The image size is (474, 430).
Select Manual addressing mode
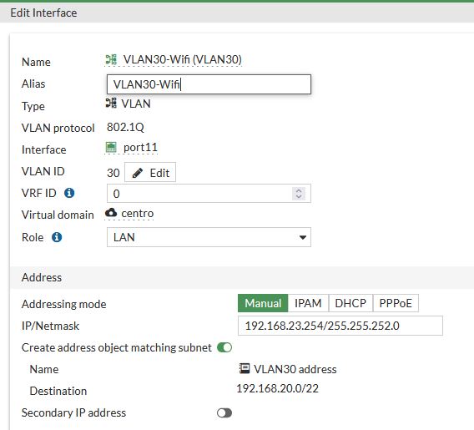click(x=263, y=303)
